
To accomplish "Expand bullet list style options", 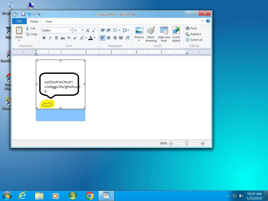I will coord(119,30).
